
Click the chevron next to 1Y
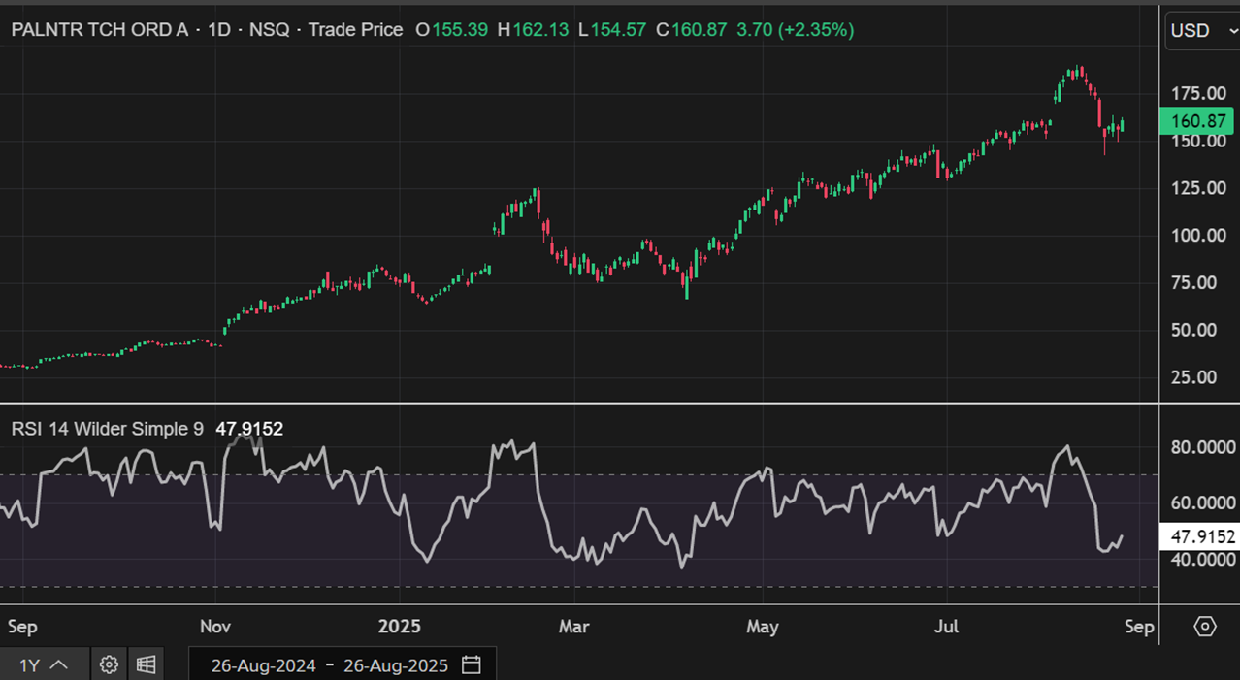58,664
